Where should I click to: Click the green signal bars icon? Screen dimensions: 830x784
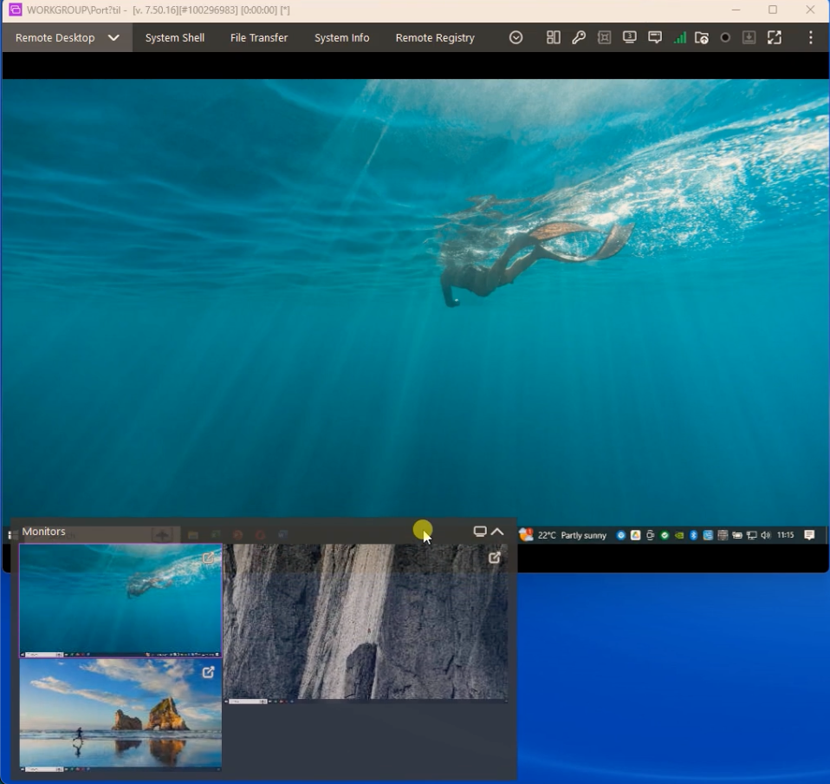(679, 38)
